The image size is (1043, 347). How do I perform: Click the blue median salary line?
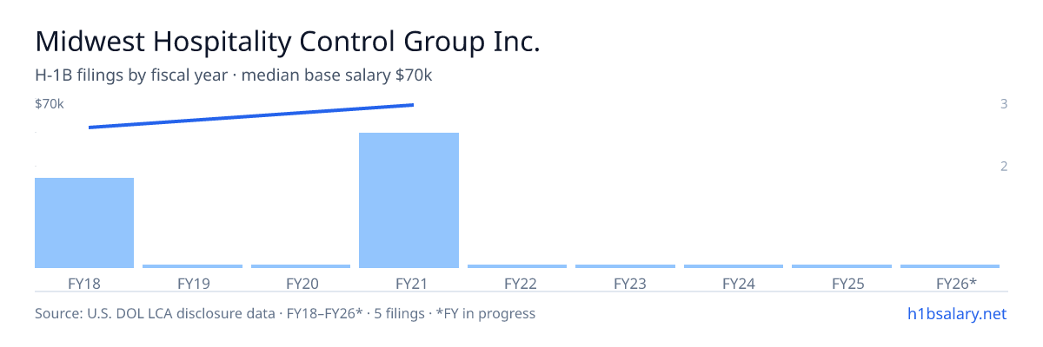tap(251, 116)
